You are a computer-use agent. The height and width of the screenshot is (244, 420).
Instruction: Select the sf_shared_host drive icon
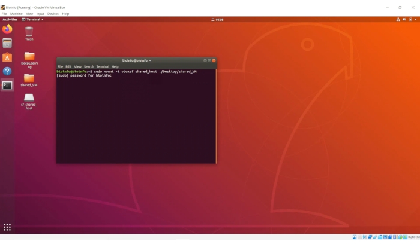(x=29, y=99)
